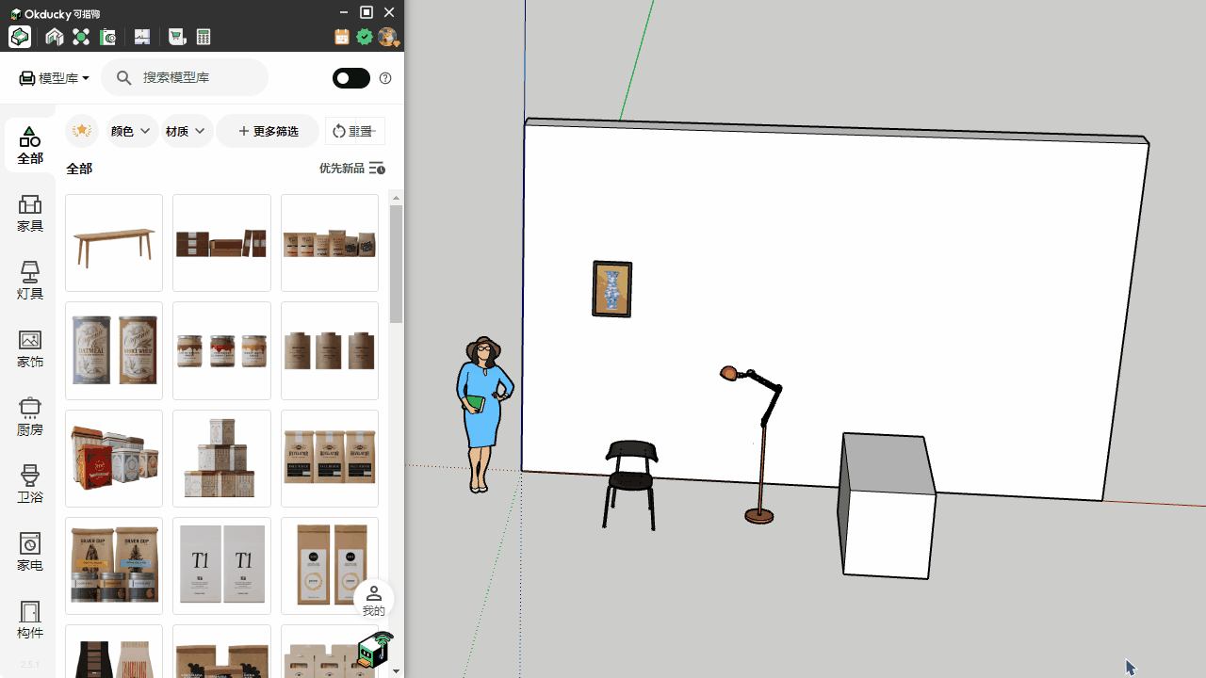Screen dimensions: 1206x678
Task: Select the wooden bench model thumbnail
Action: 114,243
